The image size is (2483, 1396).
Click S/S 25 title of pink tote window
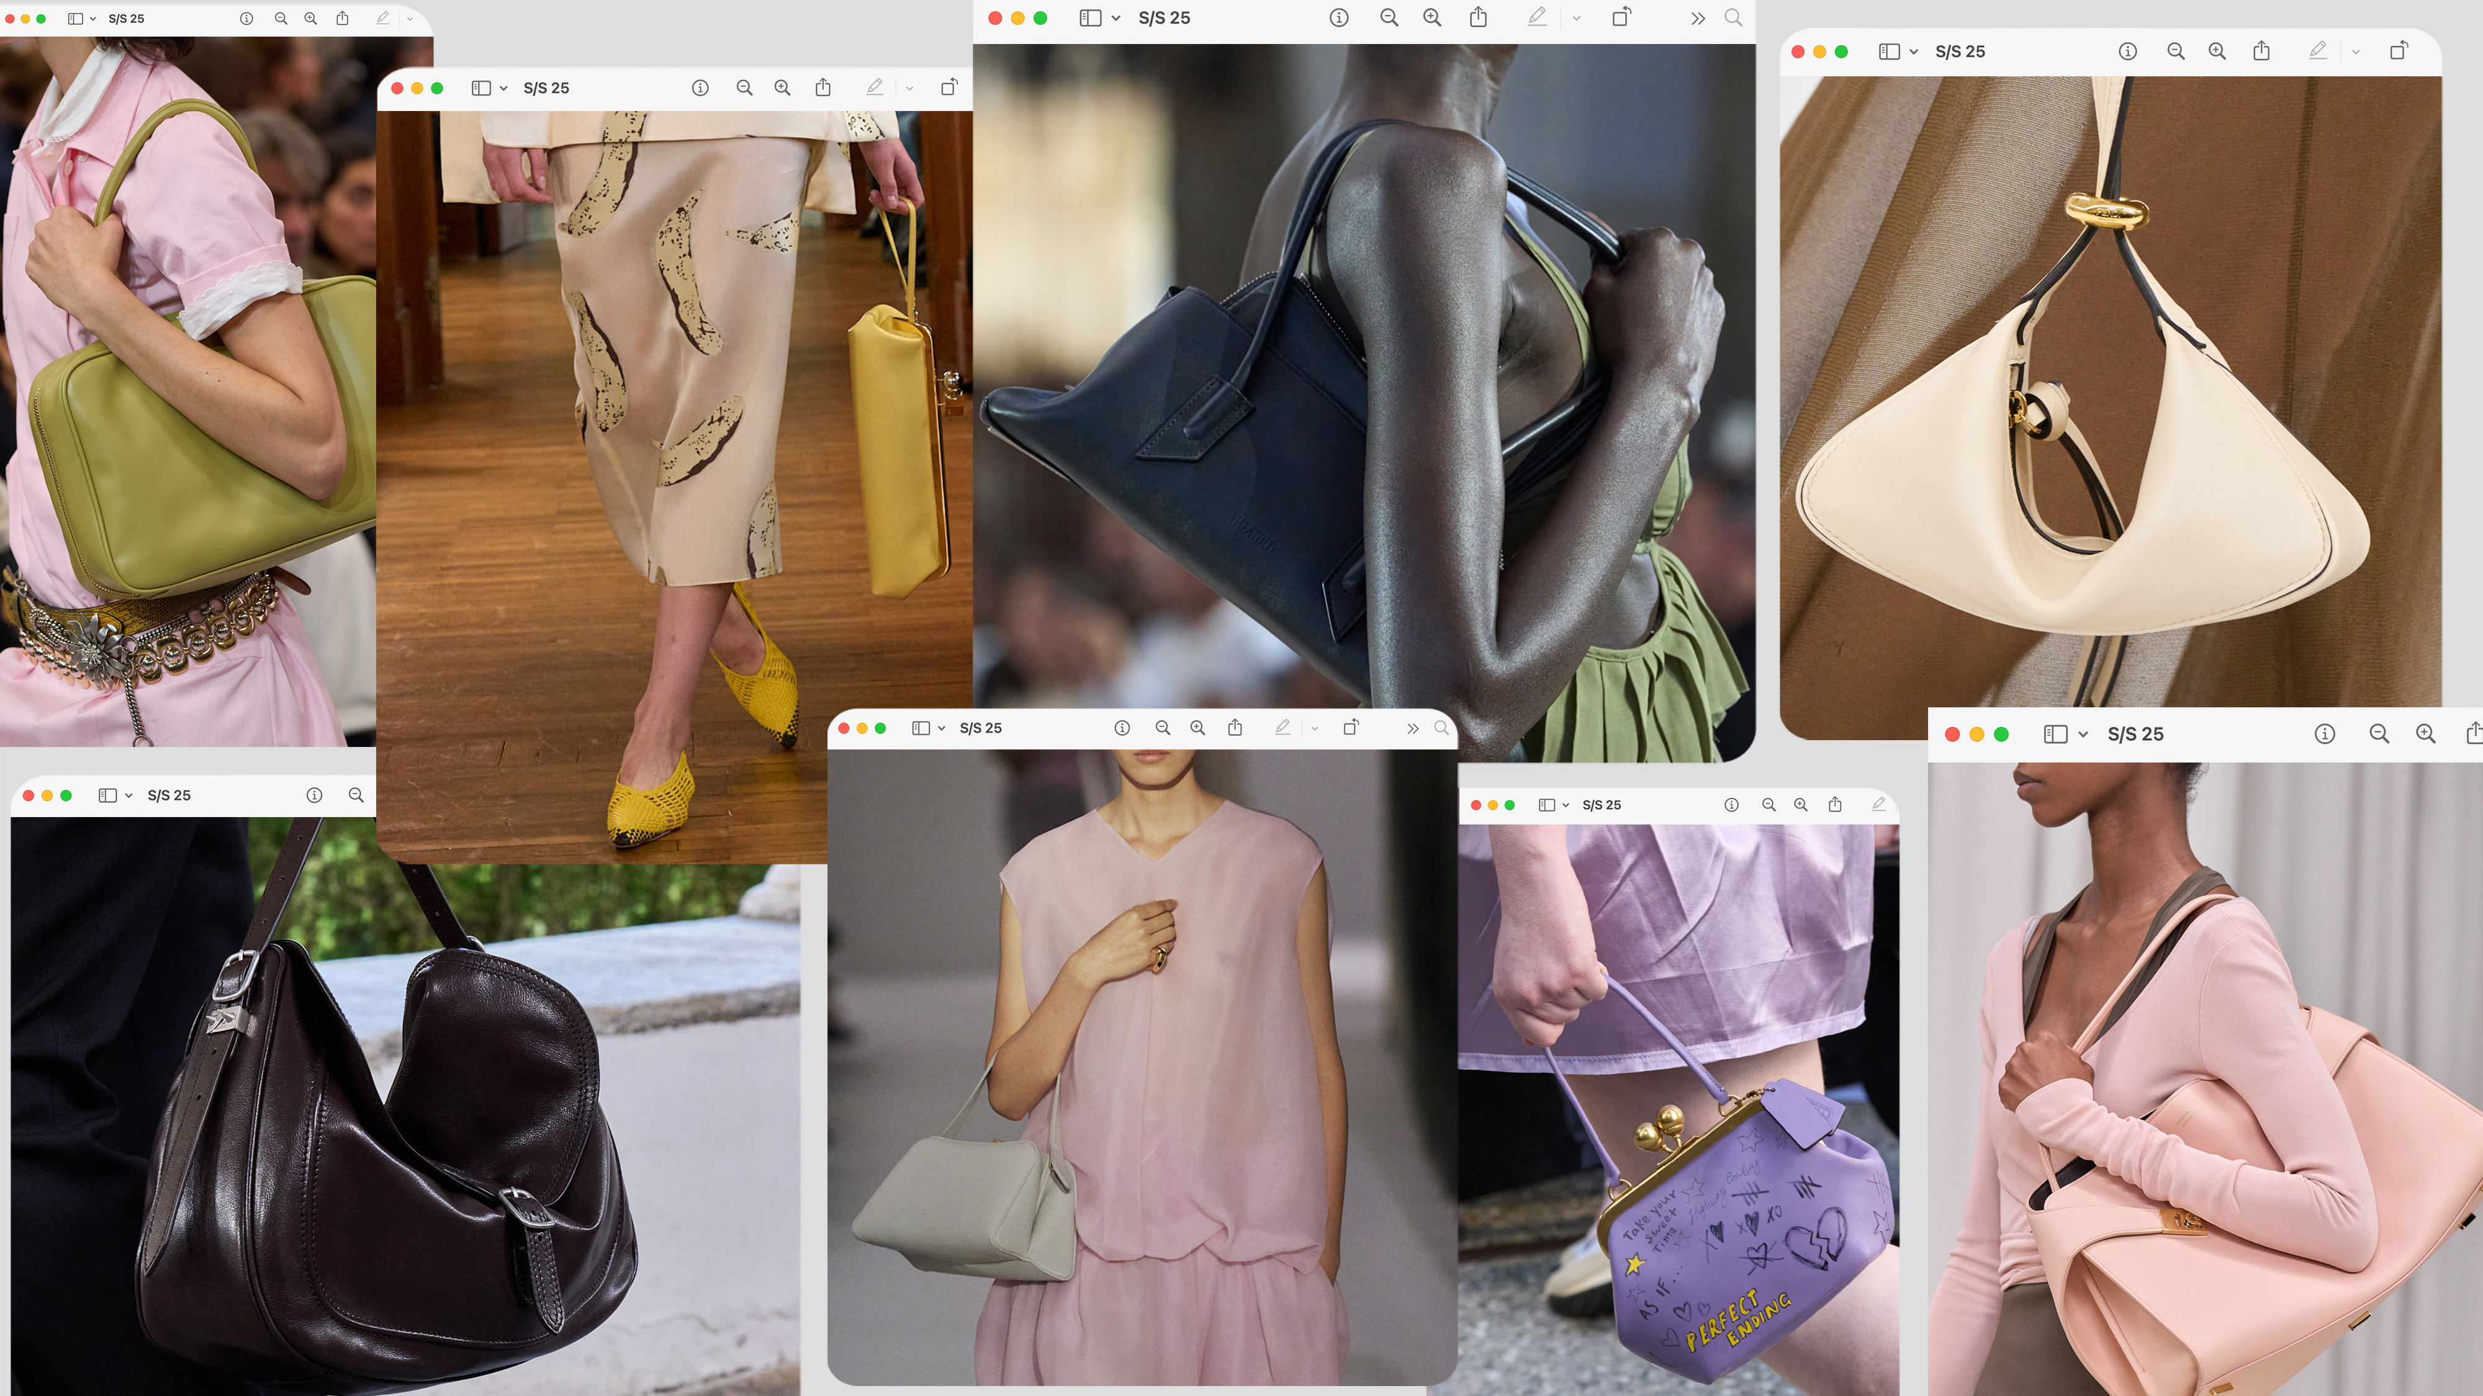click(2135, 734)
